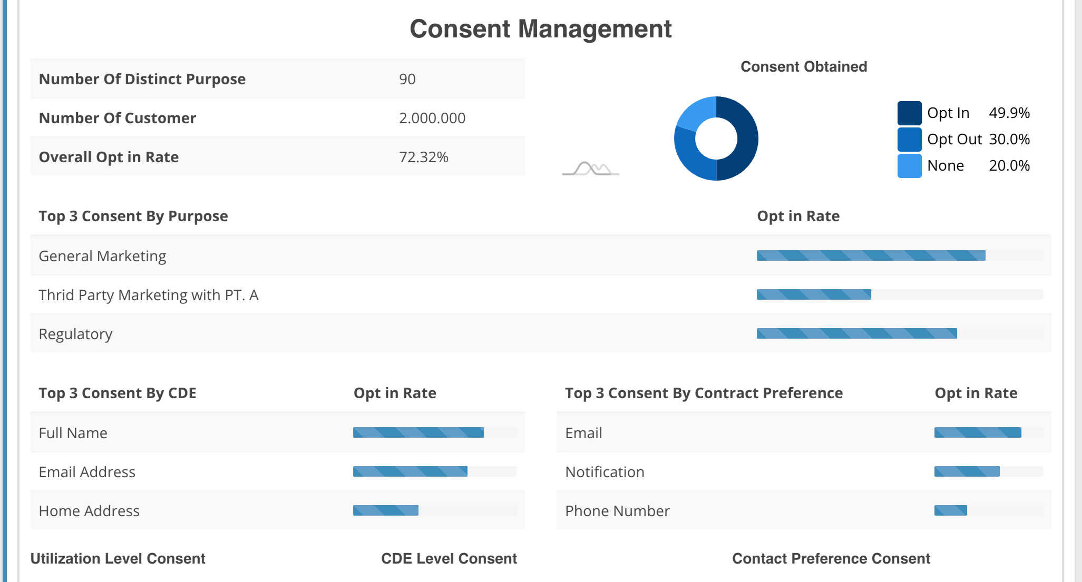Click the Utilization Level Consent heading
Screen dimensions: 1082x582
(118, 559)
